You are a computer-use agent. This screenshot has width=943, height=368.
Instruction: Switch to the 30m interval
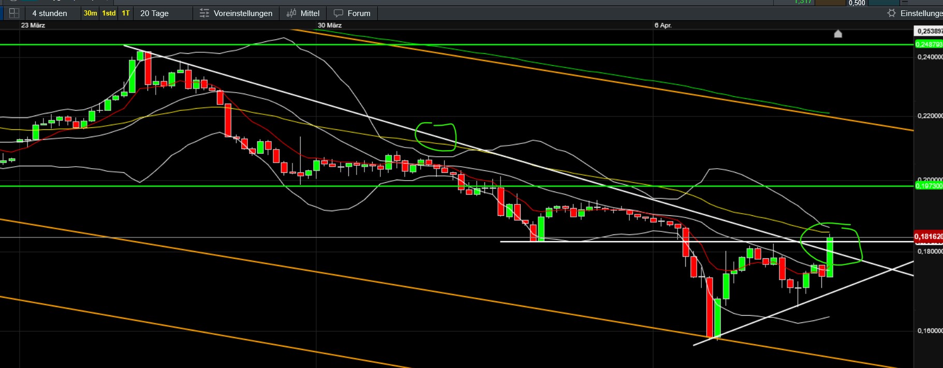click(90, 13)
